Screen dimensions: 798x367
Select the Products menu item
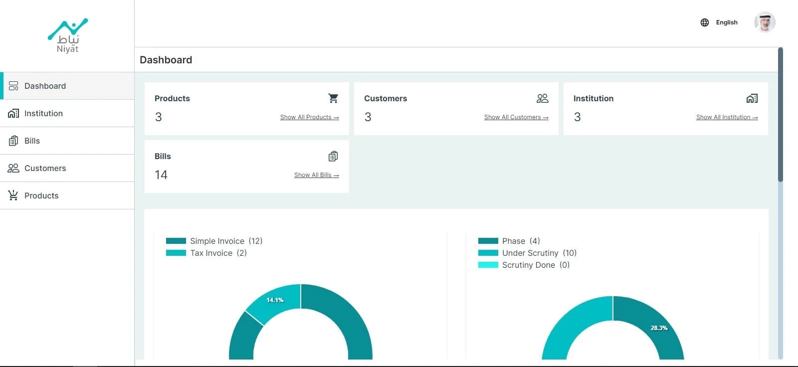point(67,195)
